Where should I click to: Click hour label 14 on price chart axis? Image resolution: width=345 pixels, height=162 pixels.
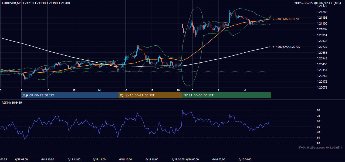click(x=99, y=90)
